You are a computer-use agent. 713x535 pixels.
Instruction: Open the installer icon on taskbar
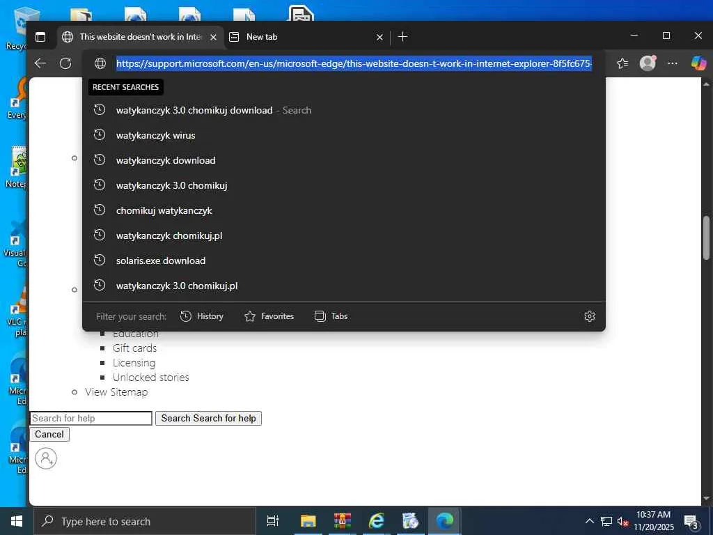pyautogui.click(x=410, y=521)
